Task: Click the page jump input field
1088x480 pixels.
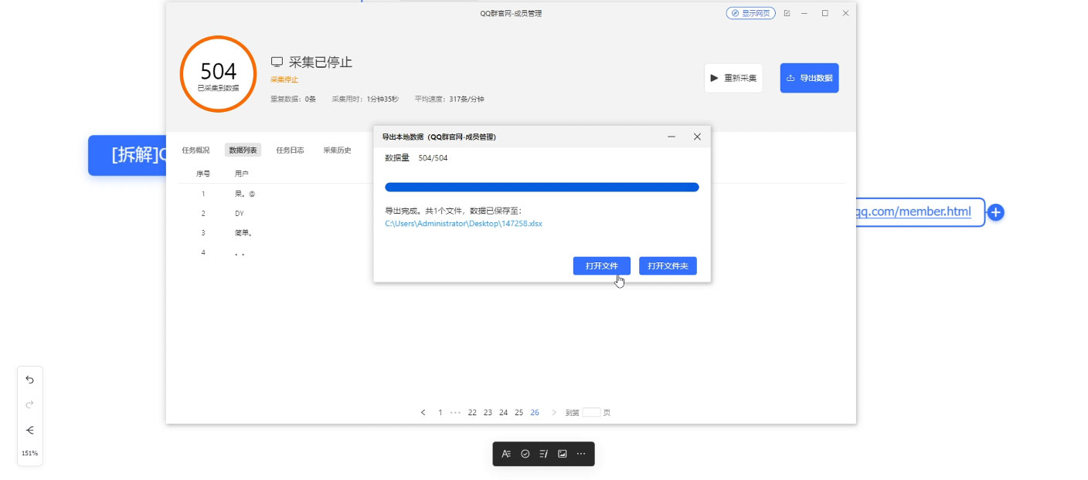Action: tap(591, 412)
